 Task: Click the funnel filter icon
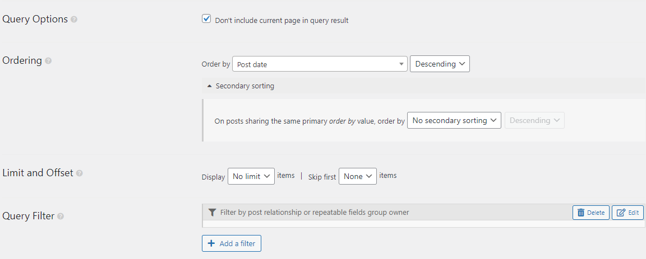[x=212, y=213]
